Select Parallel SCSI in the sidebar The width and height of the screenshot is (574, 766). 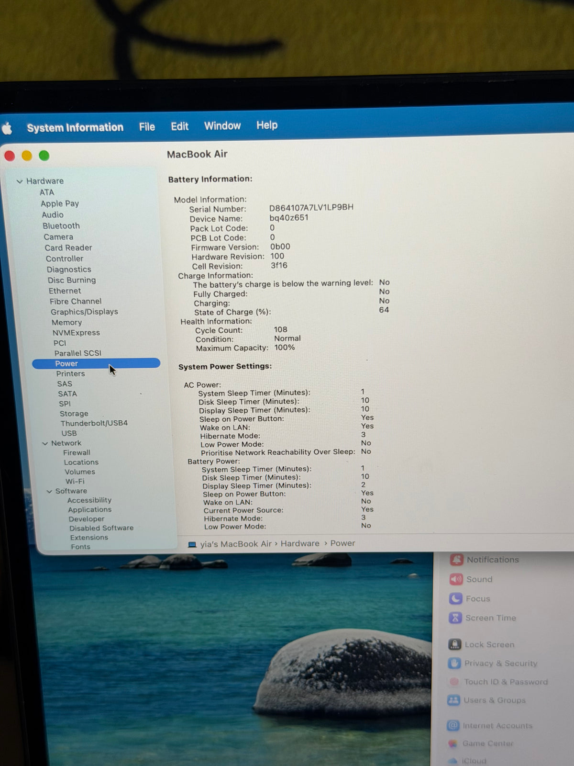(77, 353)
